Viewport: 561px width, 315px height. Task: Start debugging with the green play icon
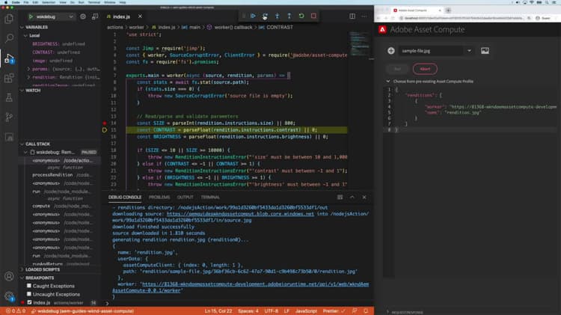click(31, 16)
